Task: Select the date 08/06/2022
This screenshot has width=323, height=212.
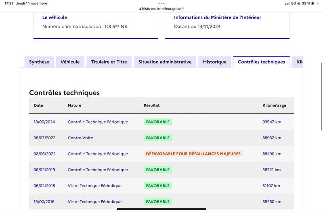Action: 44,154
